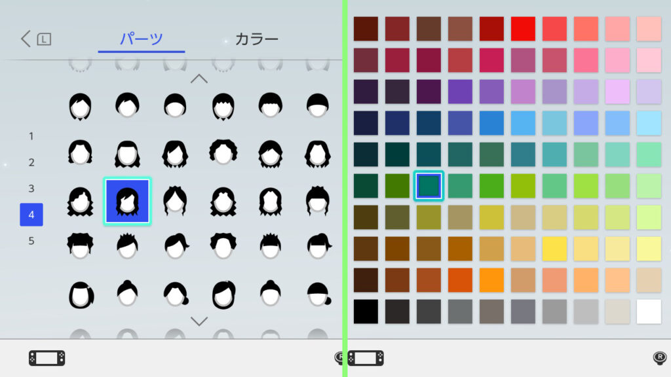The image size is (671, 377).
Task: Jump to hairstyle page 2
Action: (31, 162)
